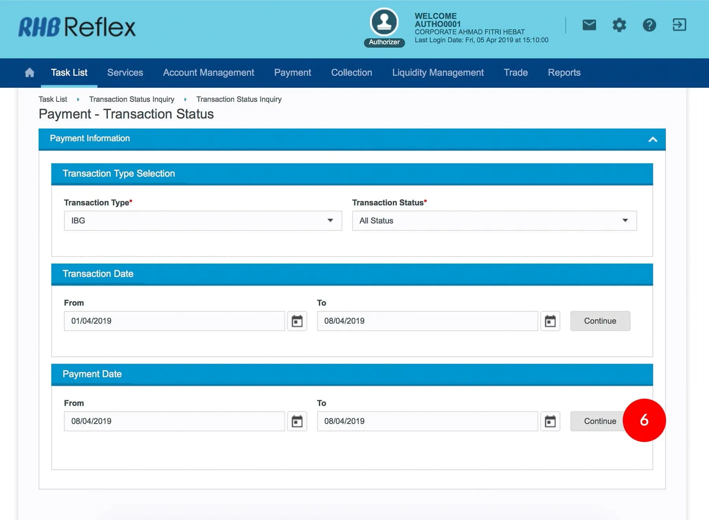The height and width of the screenshot is (520, 709).
Task: Open the Liquidity Management menu
Action: pos(438,72)
